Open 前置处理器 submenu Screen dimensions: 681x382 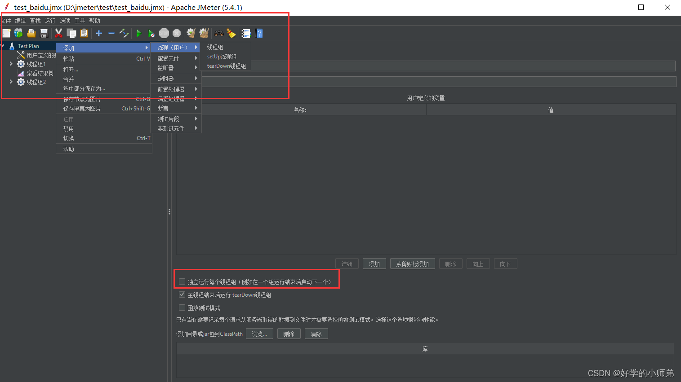click(x=176, y=89)
